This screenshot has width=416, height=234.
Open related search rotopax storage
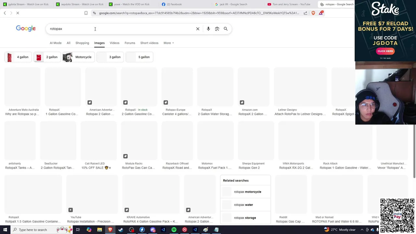(x=245, y=218)
